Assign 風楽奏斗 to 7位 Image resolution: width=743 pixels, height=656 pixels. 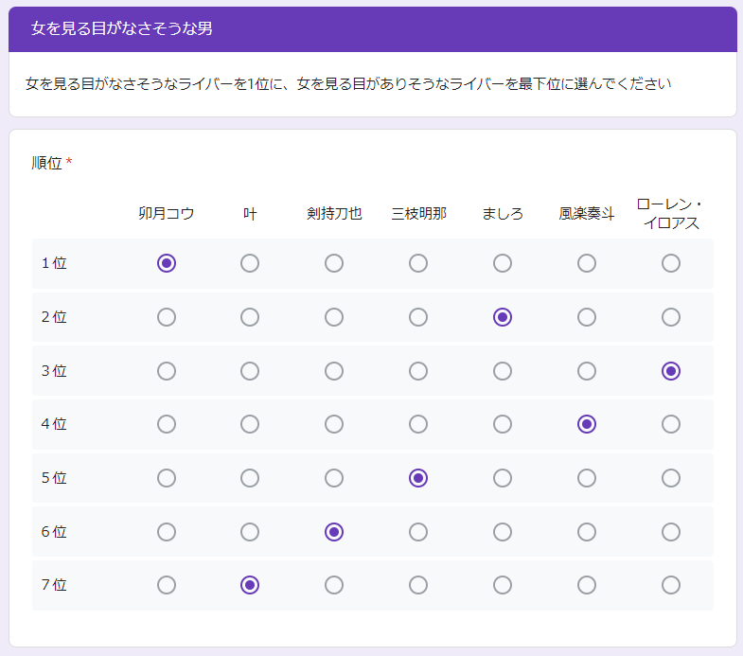coord(587,585)
